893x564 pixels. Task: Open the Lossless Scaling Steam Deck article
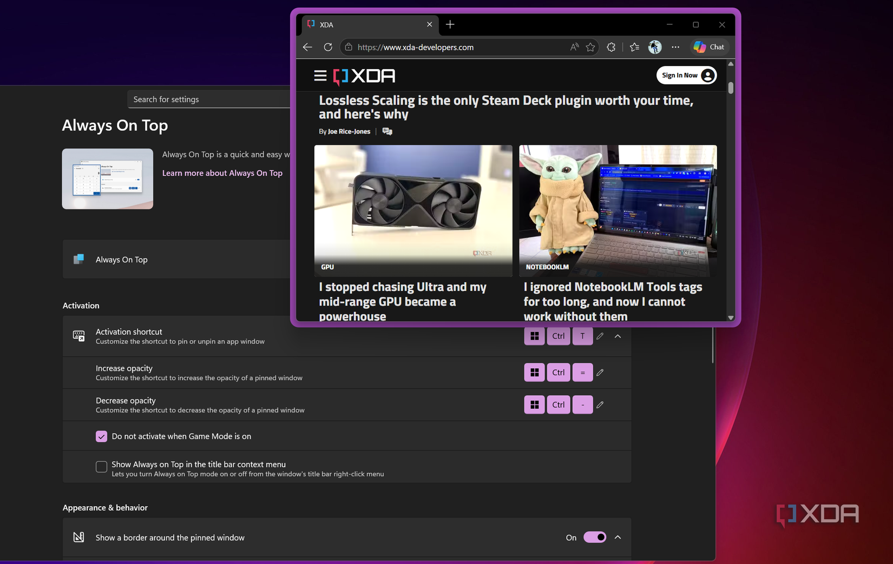coord(506,107)
